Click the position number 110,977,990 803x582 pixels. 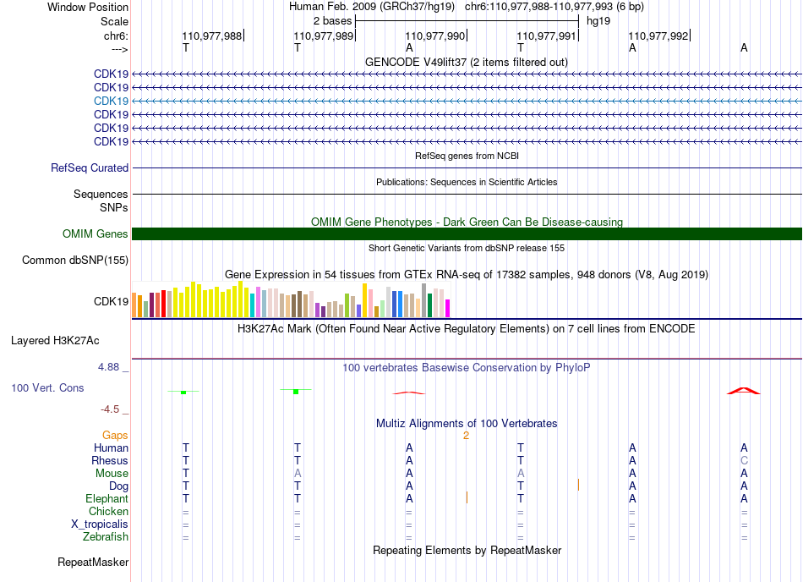(x=434, y=36)
